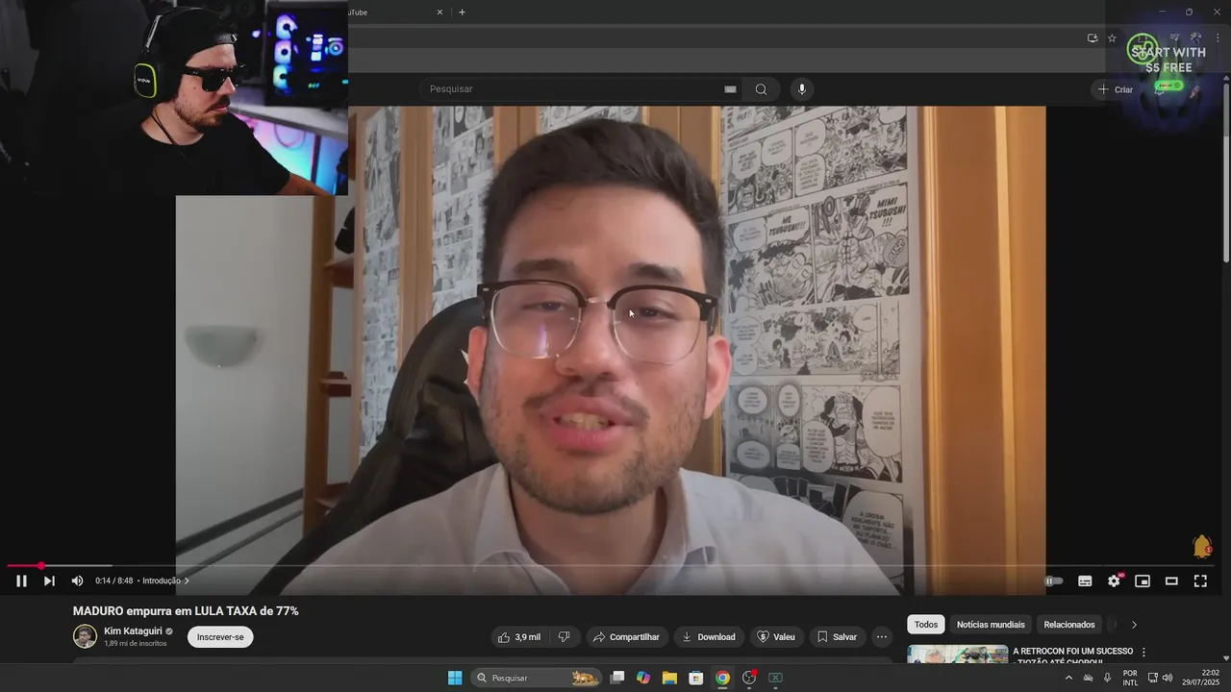Open A RETROCON FOI UM SUCESSO title
This screenshot has height=692, width=1231.
pos(1072,652)
